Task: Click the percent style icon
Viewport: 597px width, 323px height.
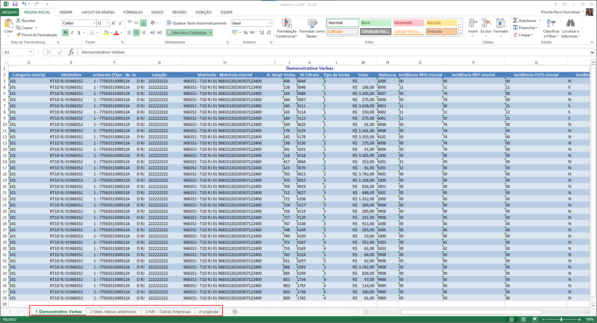Action: coord(245,33)
